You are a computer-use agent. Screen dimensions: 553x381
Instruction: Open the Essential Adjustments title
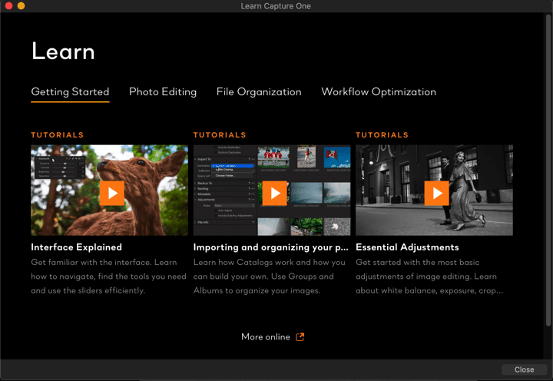click(x=407, y=247)
